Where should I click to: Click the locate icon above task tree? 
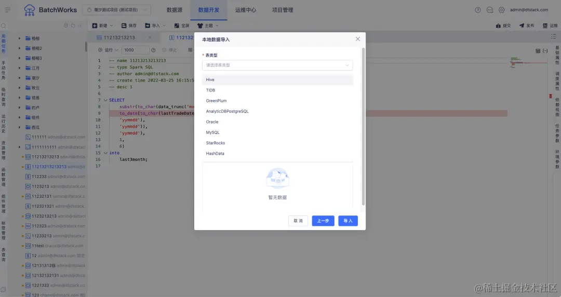point(66,26)
